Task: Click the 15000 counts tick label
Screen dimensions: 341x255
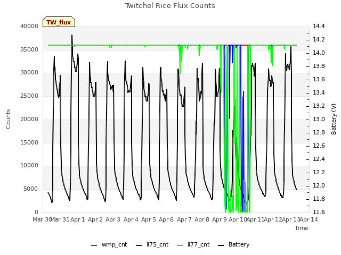Action: pyautogui.click(x=29, y=142)
